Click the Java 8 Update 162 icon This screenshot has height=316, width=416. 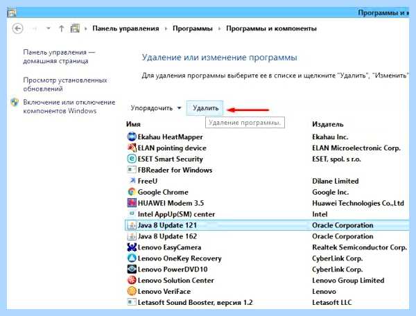pyautogui.click(x=132, y=236)
